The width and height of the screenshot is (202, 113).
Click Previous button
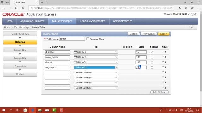click(x=149, y=34)
